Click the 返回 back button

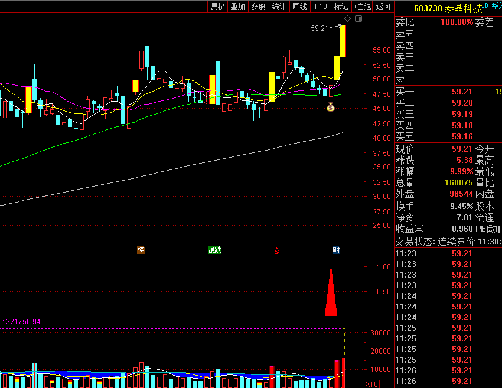[x=383, y=6]
